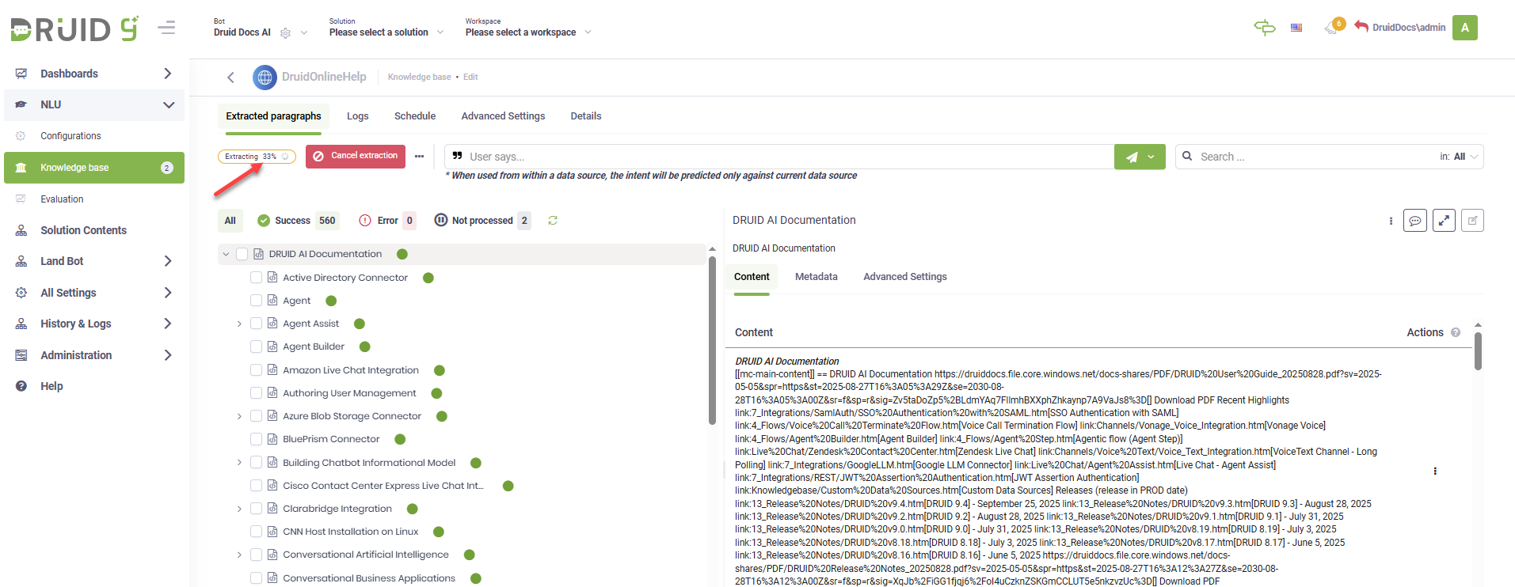Click the edit pencil icon for the paragraph
1515x587 pixels.
click(1472, 221)
